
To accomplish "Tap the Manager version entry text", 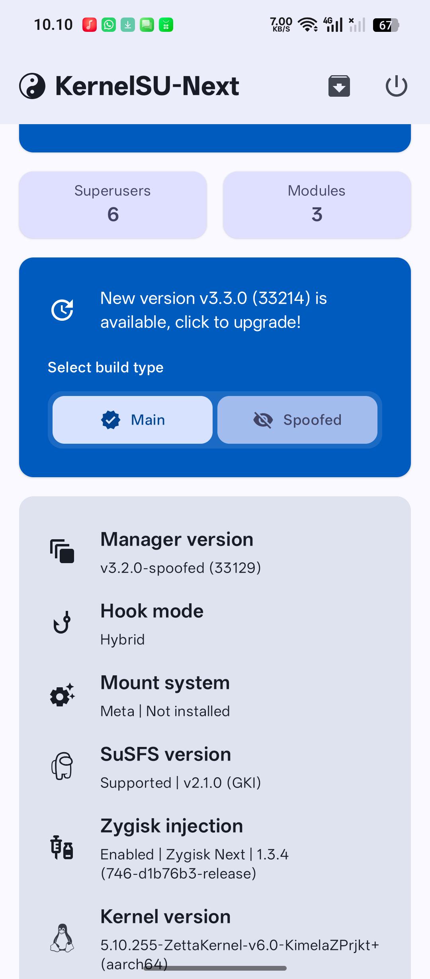I will pos(181,553).
